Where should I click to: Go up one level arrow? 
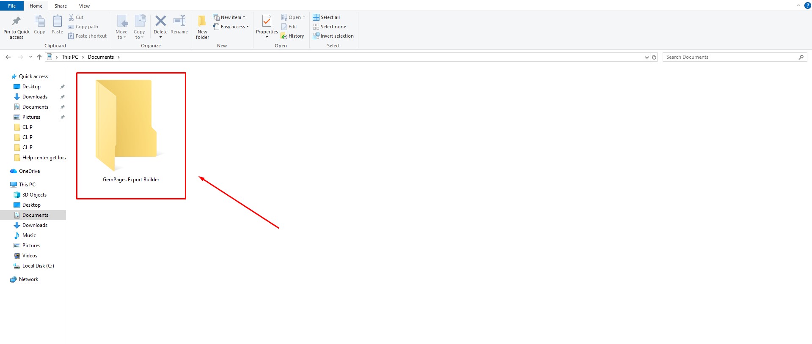pyautogui.click(x=39, y=57)
